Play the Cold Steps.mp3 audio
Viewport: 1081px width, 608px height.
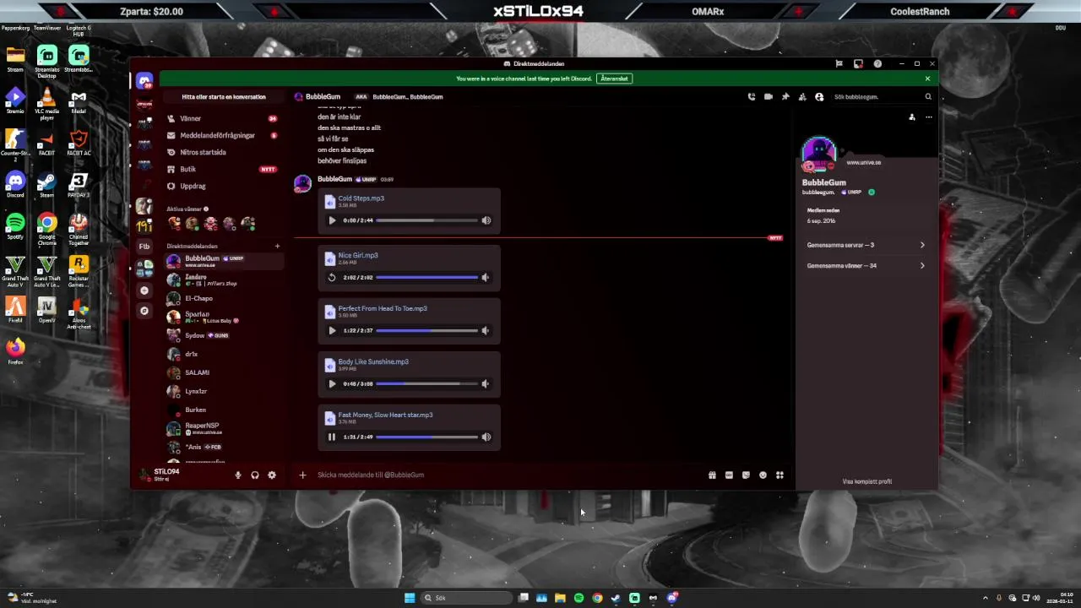coord(332,220)
